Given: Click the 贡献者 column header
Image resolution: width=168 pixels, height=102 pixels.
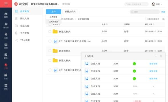Looking at the screenshot, I should click(127, 24).
